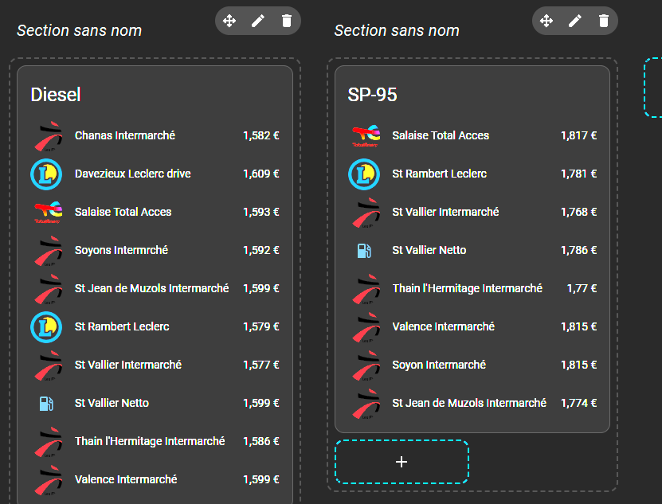This screenshot has width=662, height=504.
Task: Click the fuel pump icon in the Diesel card
Action: pos(46,404)
